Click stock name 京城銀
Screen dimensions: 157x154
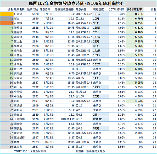18,106
